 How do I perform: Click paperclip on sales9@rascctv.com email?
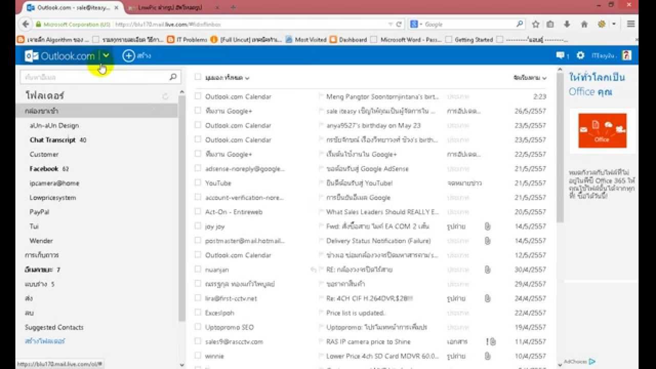492,341
